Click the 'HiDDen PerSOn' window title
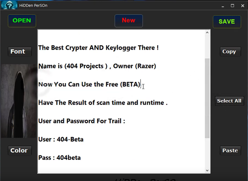This screenshot has width=248, height=181. 34,5
